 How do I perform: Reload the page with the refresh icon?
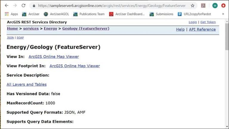pos(24,6)
